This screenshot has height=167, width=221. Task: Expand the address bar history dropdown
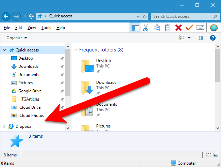click(138, 17)
